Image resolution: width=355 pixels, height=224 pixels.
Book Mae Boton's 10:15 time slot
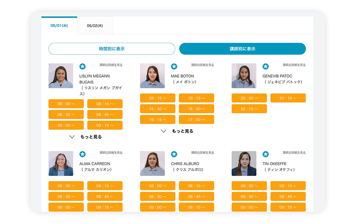click(196, 98)
